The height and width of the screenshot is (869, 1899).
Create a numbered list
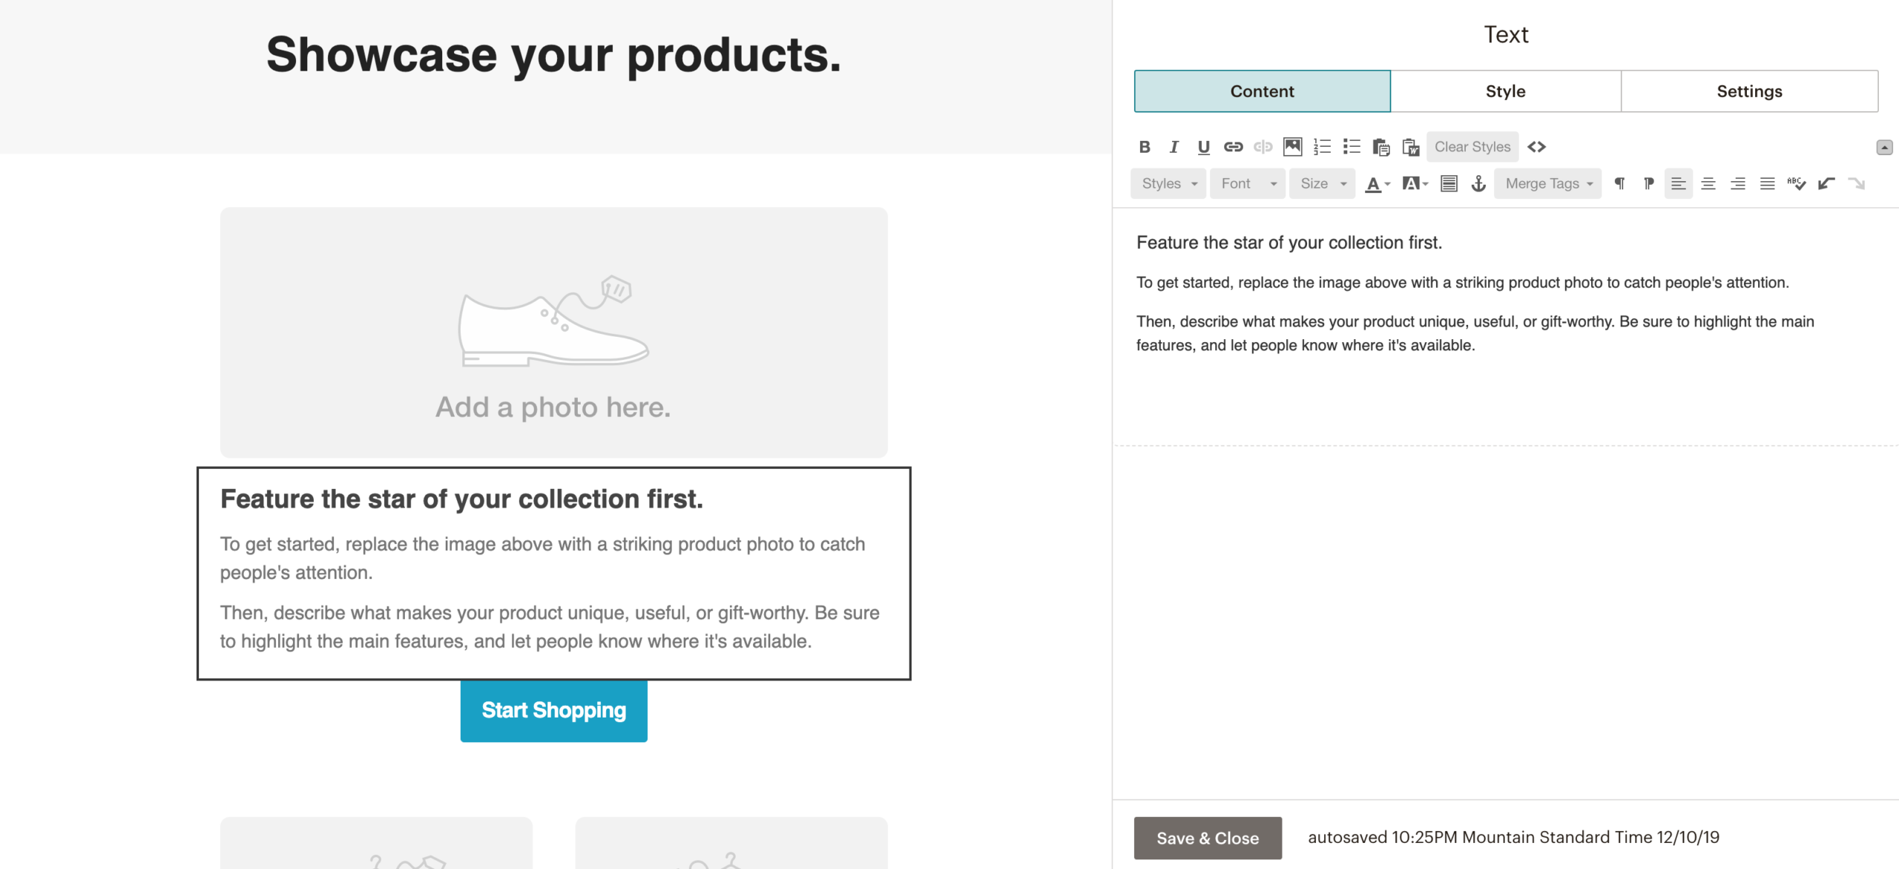click(x=1322, y=146)
